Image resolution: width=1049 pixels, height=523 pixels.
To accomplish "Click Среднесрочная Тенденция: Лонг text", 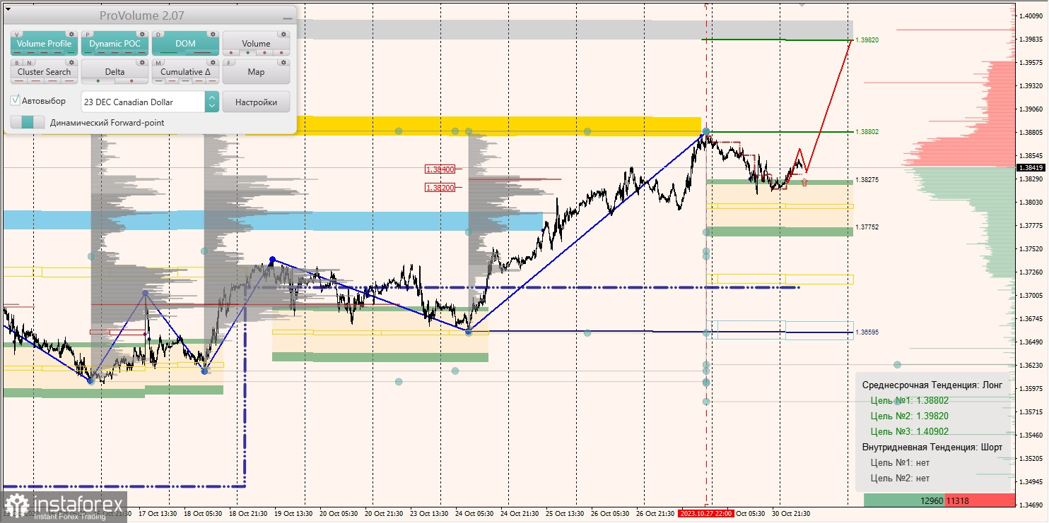I will point(931,385).
